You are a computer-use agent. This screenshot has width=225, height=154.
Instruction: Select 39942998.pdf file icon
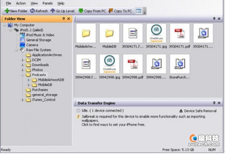coord(133,64)
